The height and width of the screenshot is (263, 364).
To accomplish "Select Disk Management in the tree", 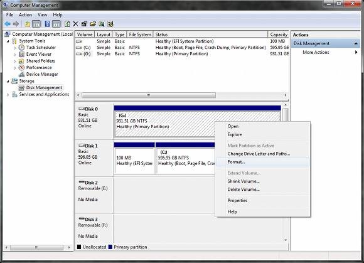I will [44, 88].
